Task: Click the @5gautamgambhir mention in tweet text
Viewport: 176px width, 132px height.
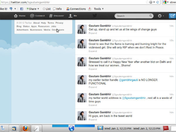Action: [134, 98]
